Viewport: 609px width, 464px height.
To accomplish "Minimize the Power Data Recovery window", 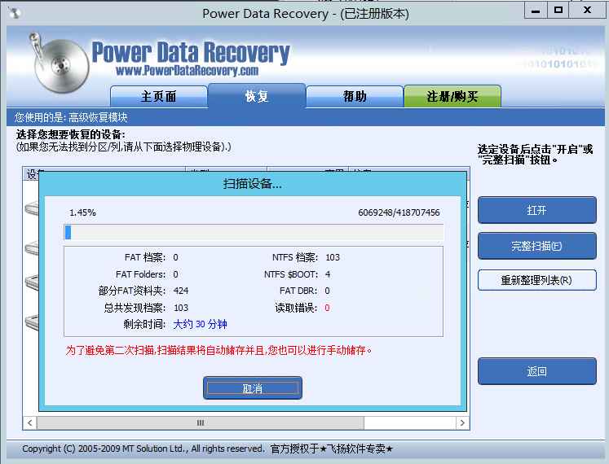I will pyautogui.click(x=536, y=11).
